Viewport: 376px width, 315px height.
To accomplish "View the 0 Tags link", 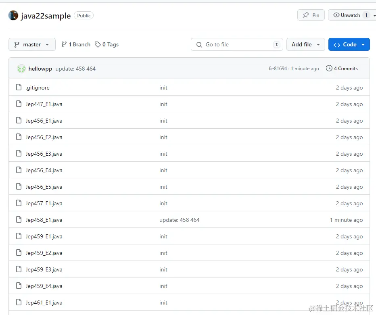I will tap(107, 44).
